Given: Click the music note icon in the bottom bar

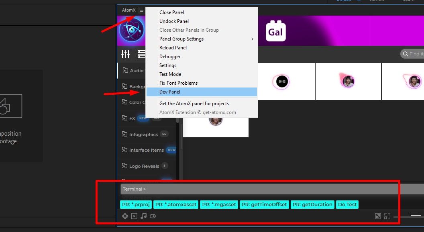Looking at the screenshot, I should pyautogui.click(x=143, y=216).
